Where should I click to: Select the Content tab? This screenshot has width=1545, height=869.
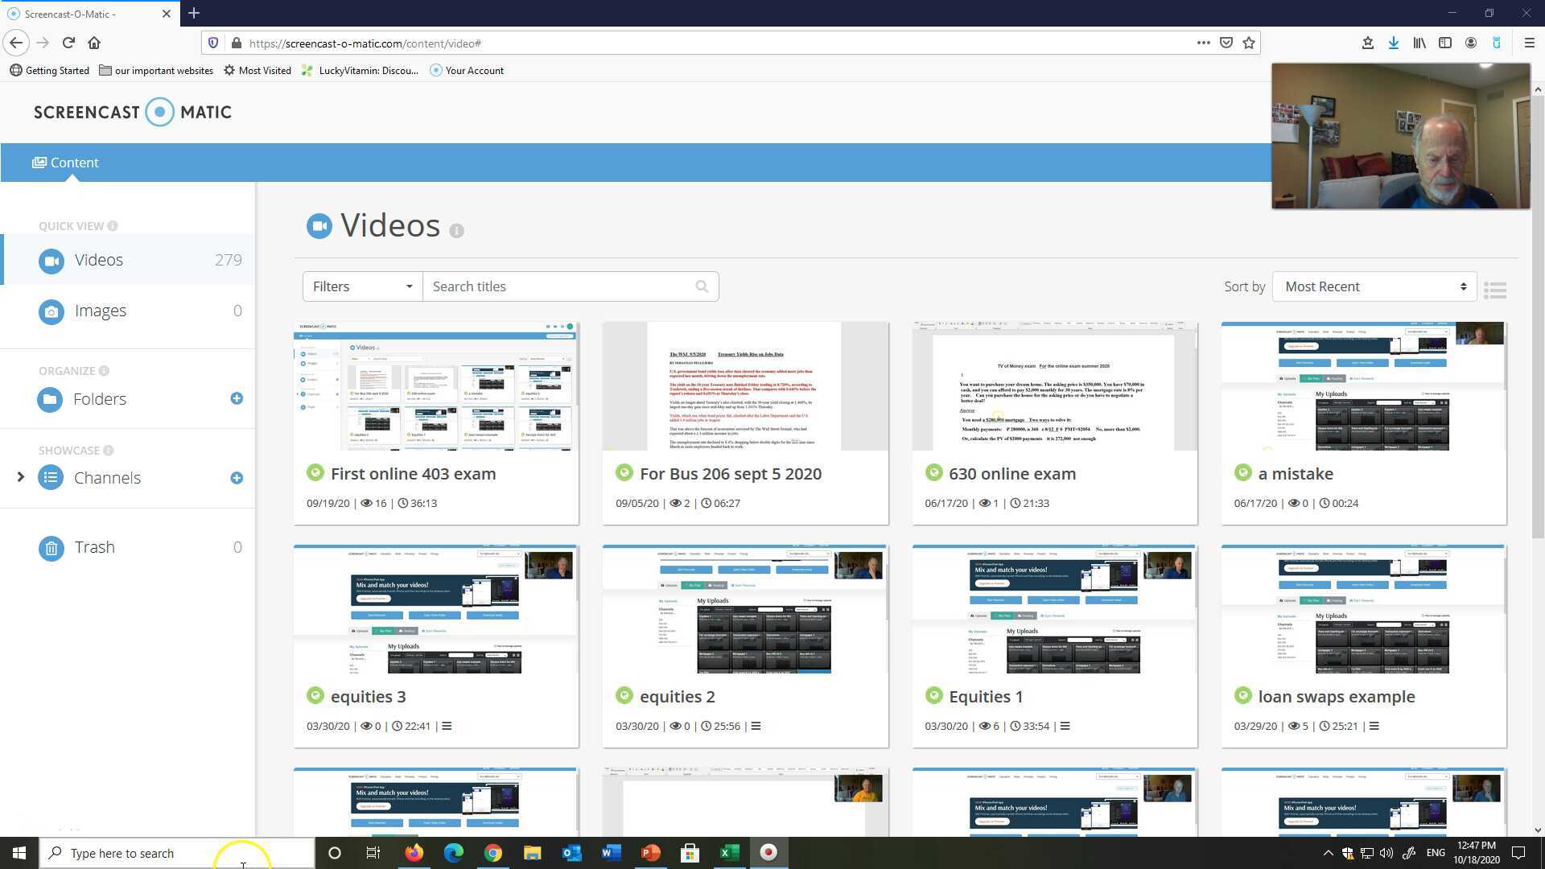65,163
